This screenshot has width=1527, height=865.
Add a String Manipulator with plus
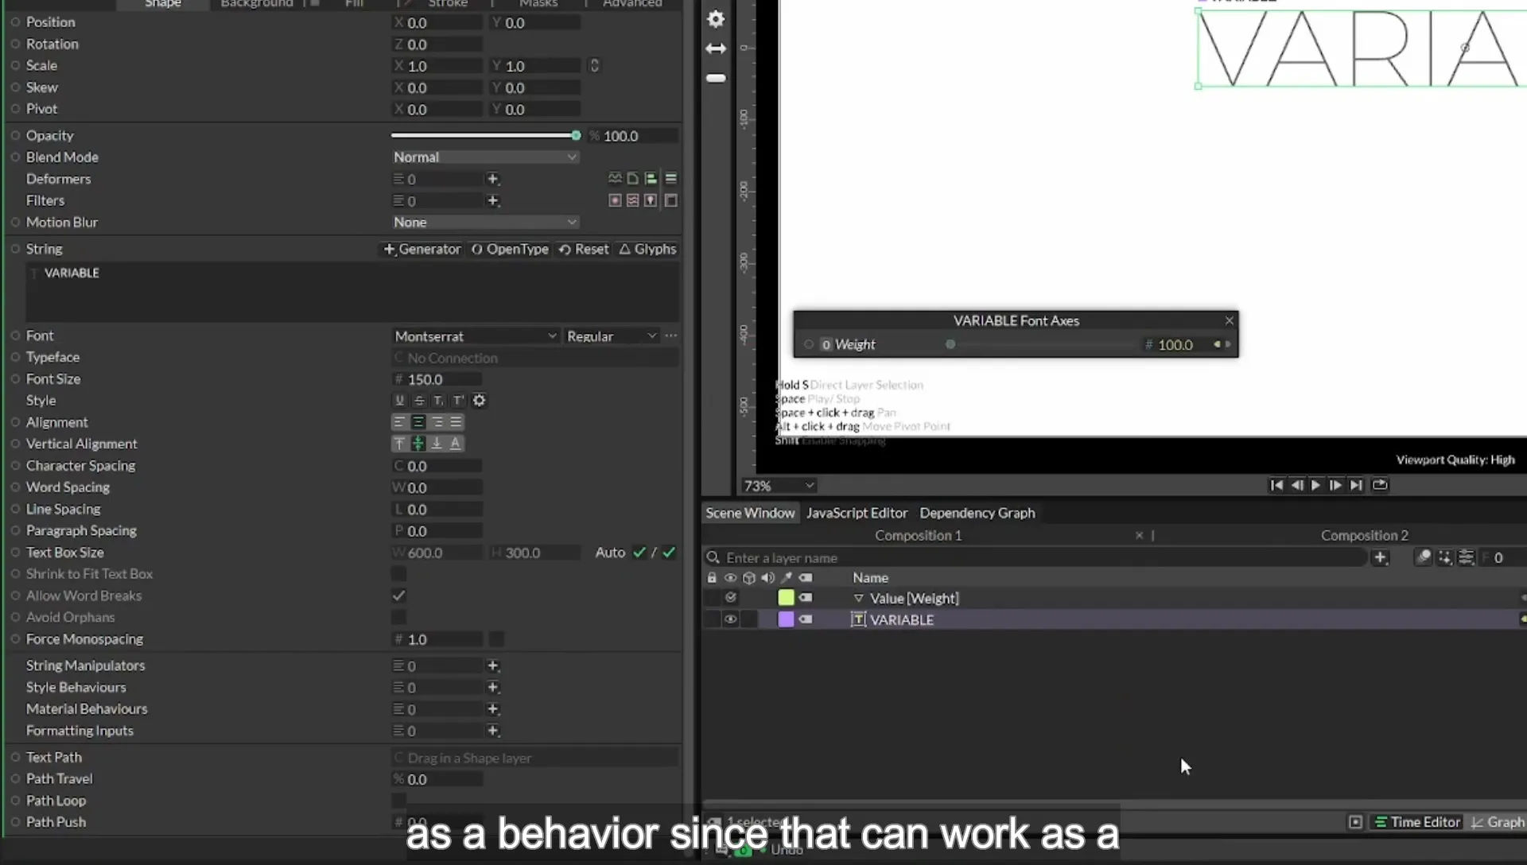pyautogui.click(x=493, y=665)
